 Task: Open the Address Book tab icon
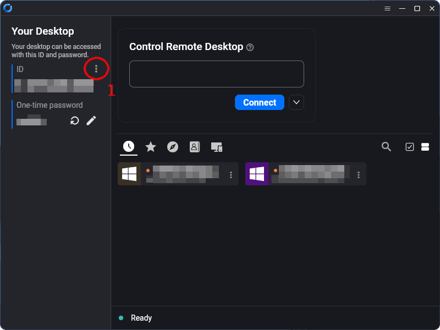pyautogui.click(x=195, y=147)
